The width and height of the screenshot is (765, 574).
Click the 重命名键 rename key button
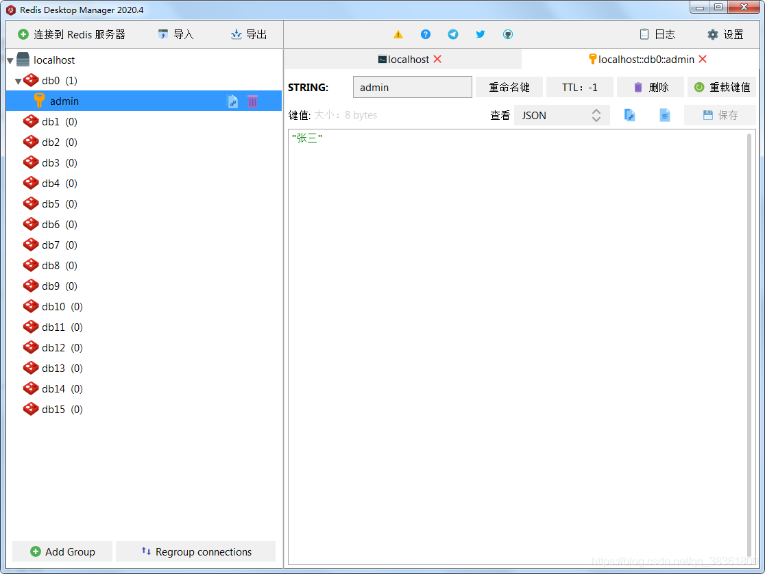[x=509, y=87]
